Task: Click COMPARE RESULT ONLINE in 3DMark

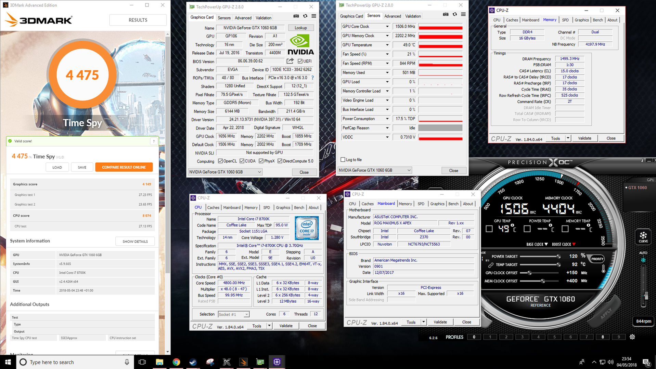Action: 124,167
